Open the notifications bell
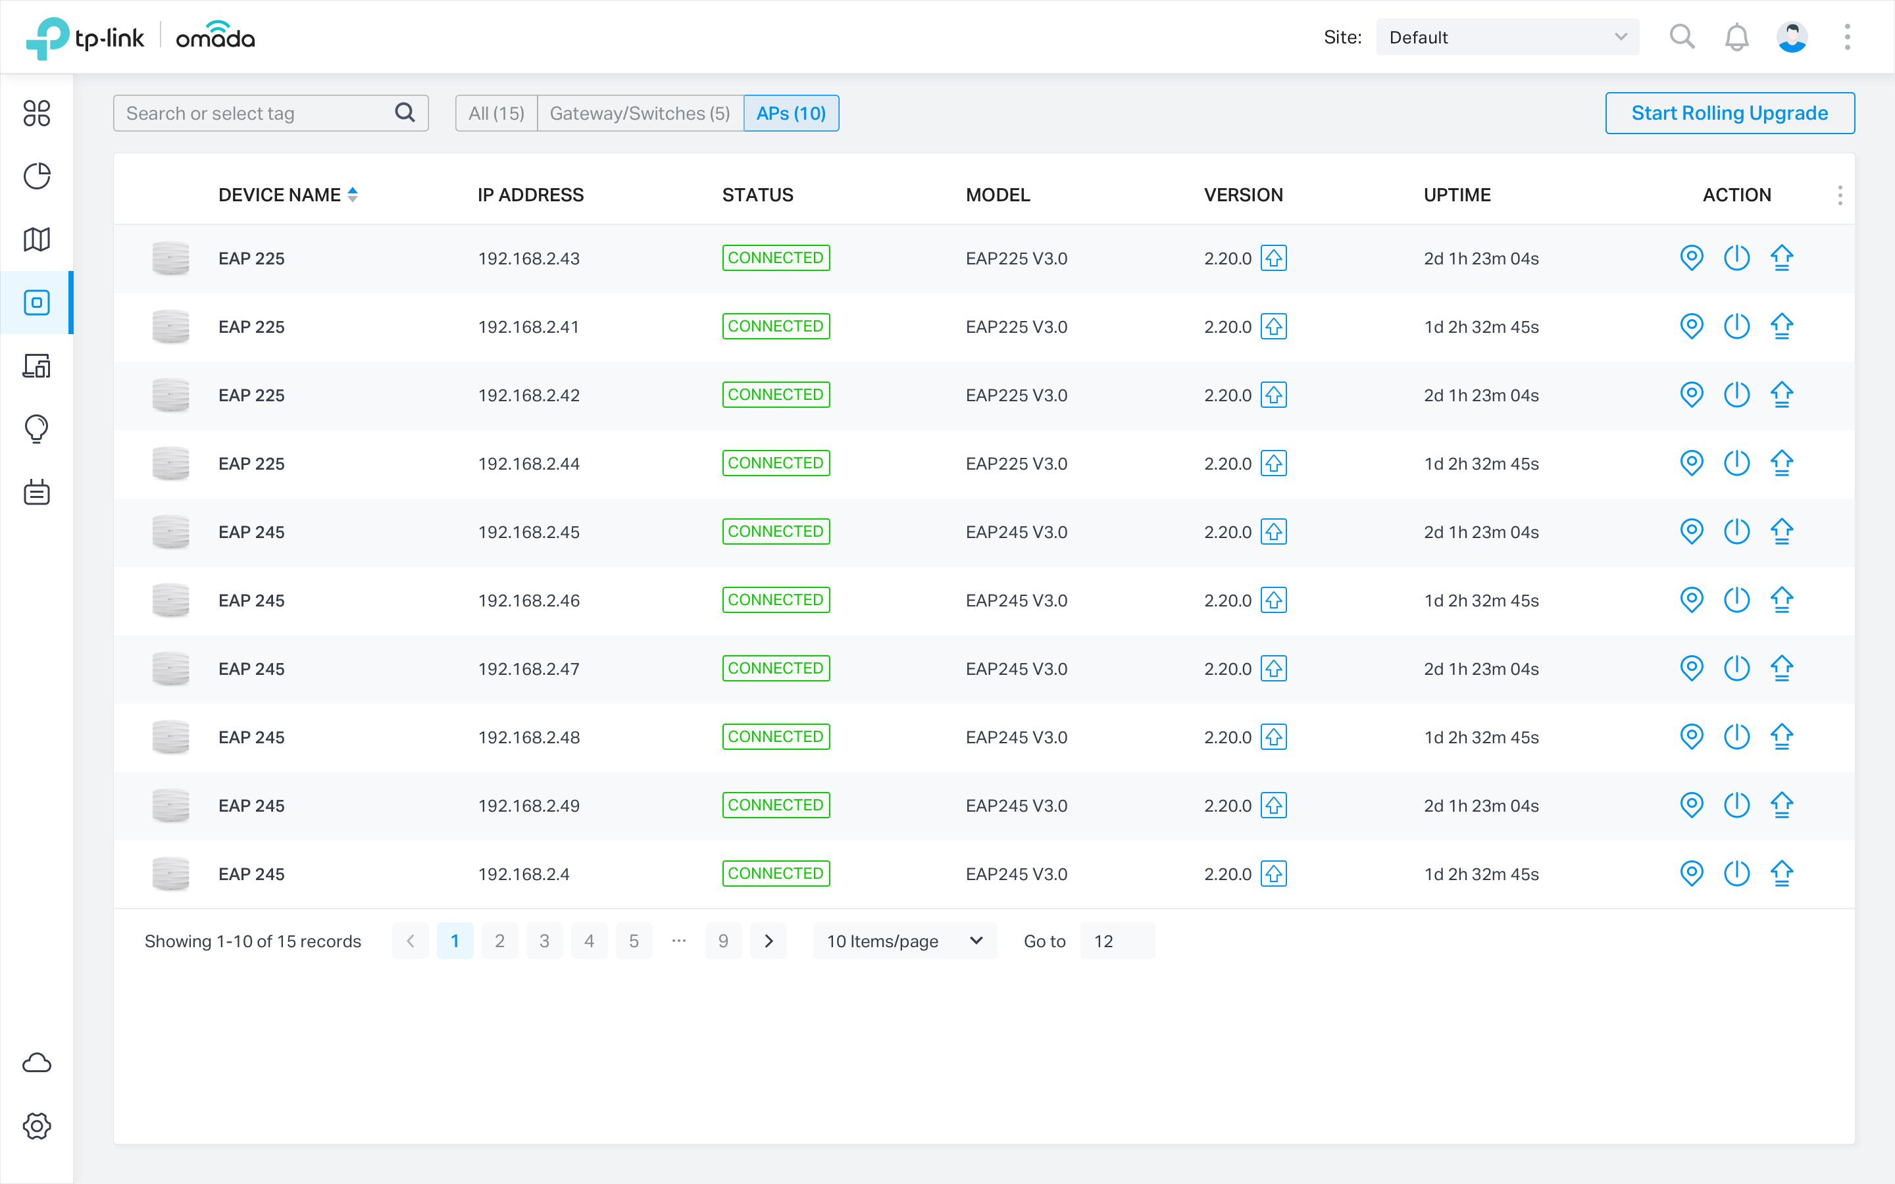The width and height of the screenshot is (1895, 1184). (x=1737, y=37)
